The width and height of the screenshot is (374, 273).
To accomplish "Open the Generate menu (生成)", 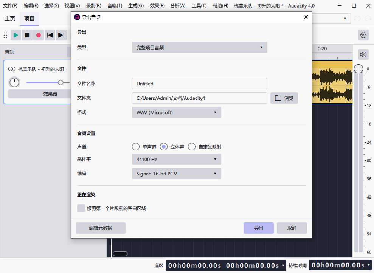I will click(x=136, y=6).
